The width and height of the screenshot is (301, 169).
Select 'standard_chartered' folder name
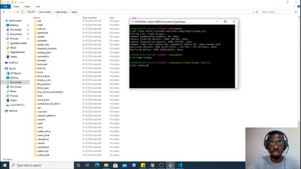point(47,48)
